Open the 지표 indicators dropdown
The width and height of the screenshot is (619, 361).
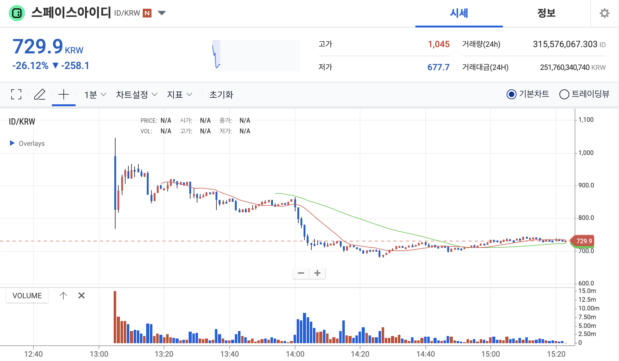[x=179, y=94]
